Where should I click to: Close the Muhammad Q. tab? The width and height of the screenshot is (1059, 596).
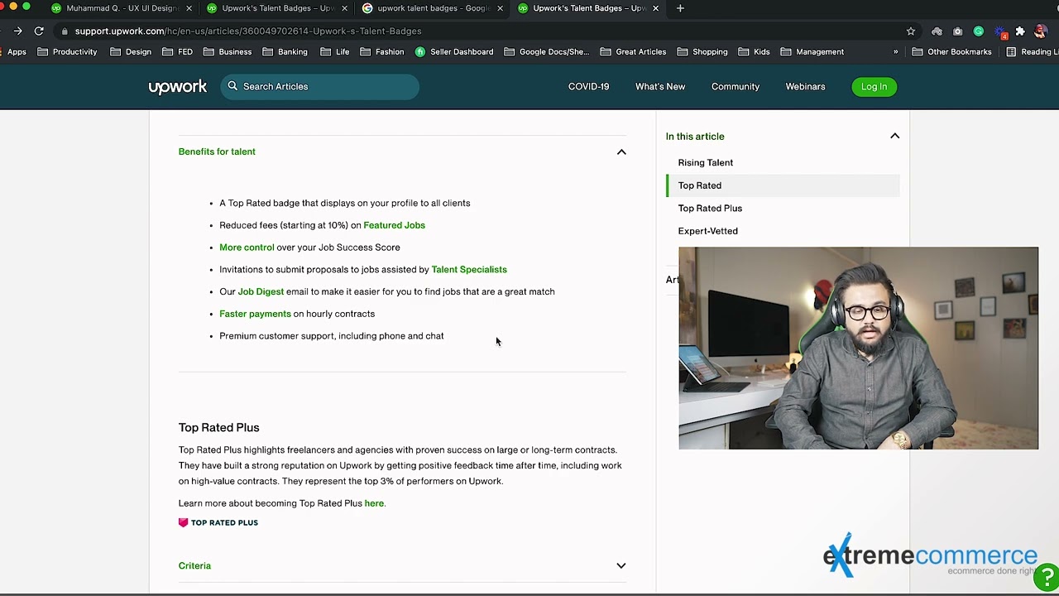pyautogui.click(x=189, y=8)
